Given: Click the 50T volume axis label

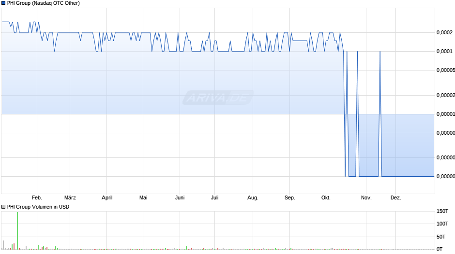Looking at the screenshot, I should pos(441,237).
